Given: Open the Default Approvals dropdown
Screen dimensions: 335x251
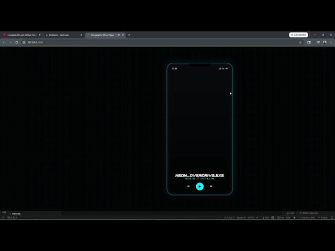Looking at the screenshot, I should click(x=310, y=213).
